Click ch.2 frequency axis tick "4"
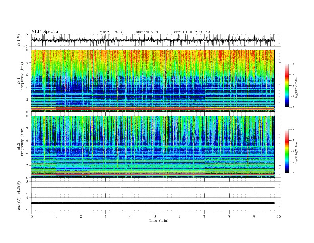314x243 pixels. [28, 153]
